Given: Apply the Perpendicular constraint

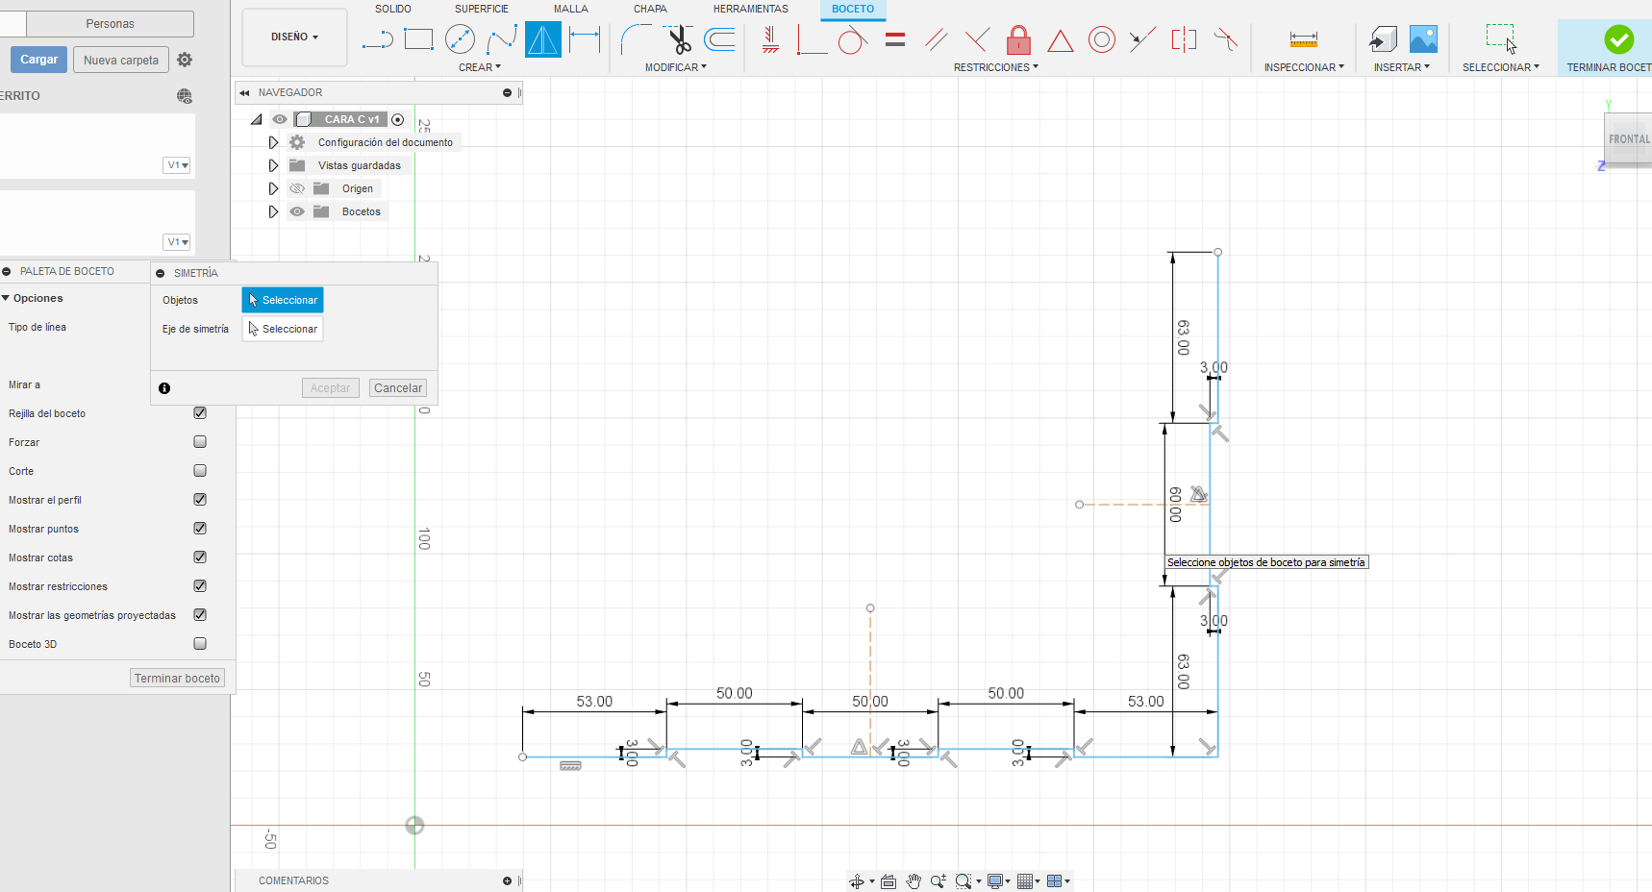Looking at the screenshot, I should (x=977, y=39).
